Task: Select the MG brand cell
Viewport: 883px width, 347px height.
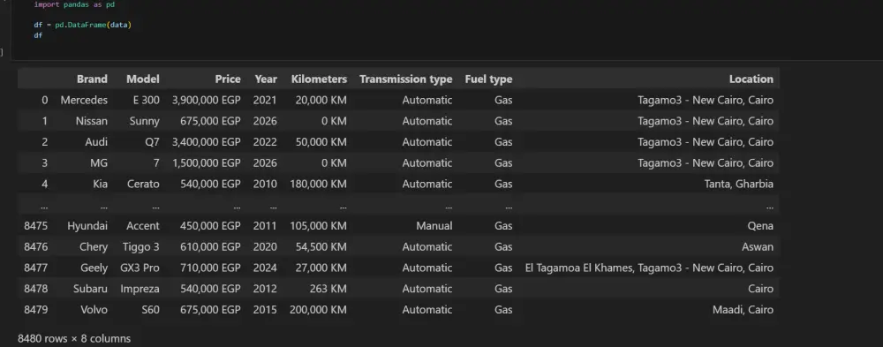Action: click(99, 163)
